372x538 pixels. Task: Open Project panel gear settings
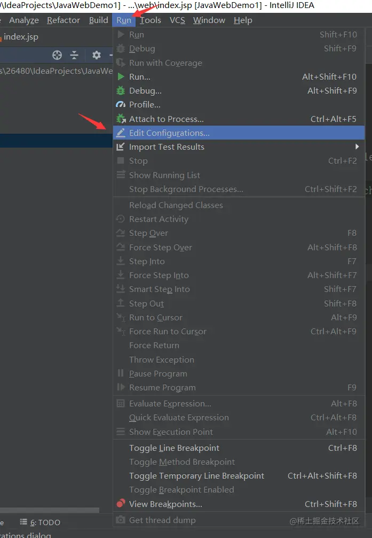96,55
